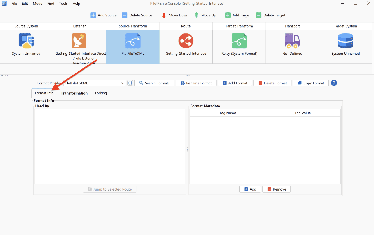The height and width of the screenshot is (235, 374).
Task: Click the Delete Format button
Action: [272, 83]
